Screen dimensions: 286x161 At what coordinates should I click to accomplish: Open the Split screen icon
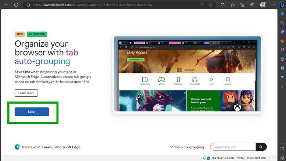click(222, 5)
